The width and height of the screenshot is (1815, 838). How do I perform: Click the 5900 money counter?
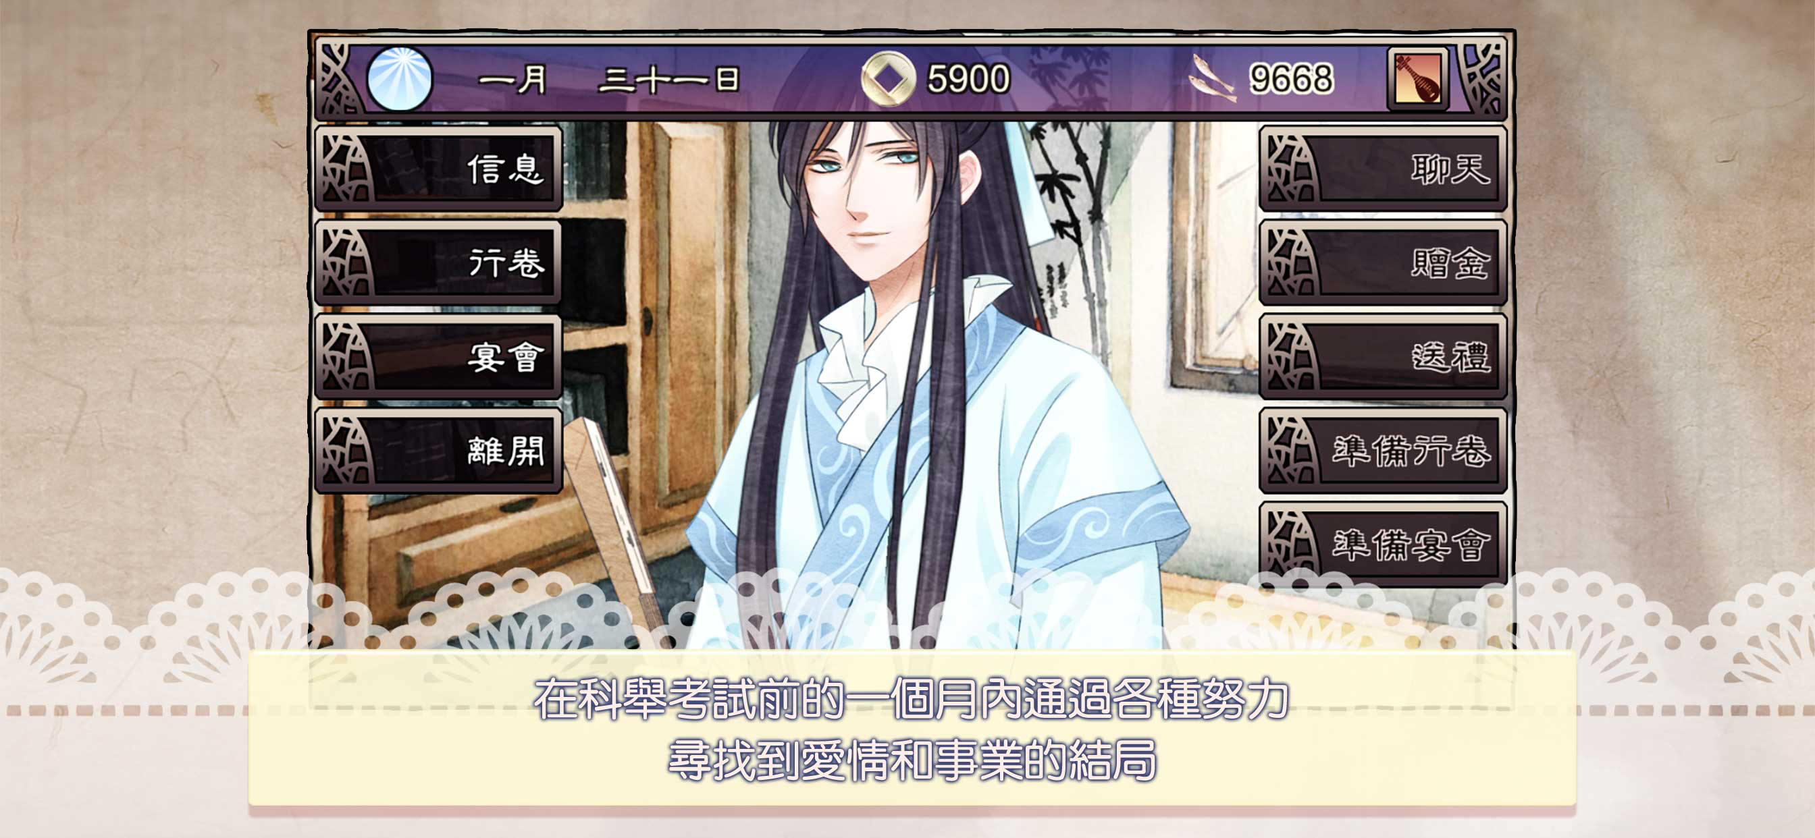(x=968, y=79)
